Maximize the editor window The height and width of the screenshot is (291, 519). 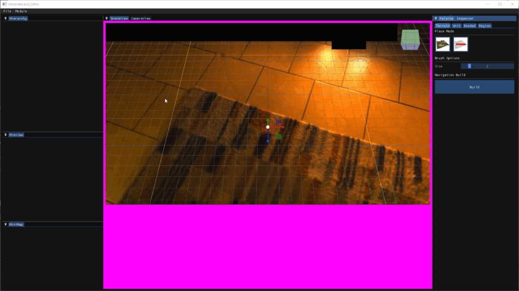[500, 4]
